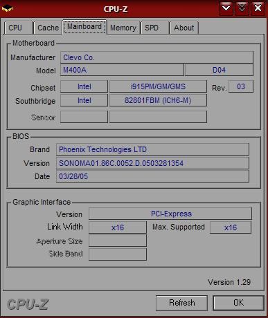Viewport: 268px width, 318px height.
Task: Click the Brand label in BIOS group
Action: coord(39,149)
